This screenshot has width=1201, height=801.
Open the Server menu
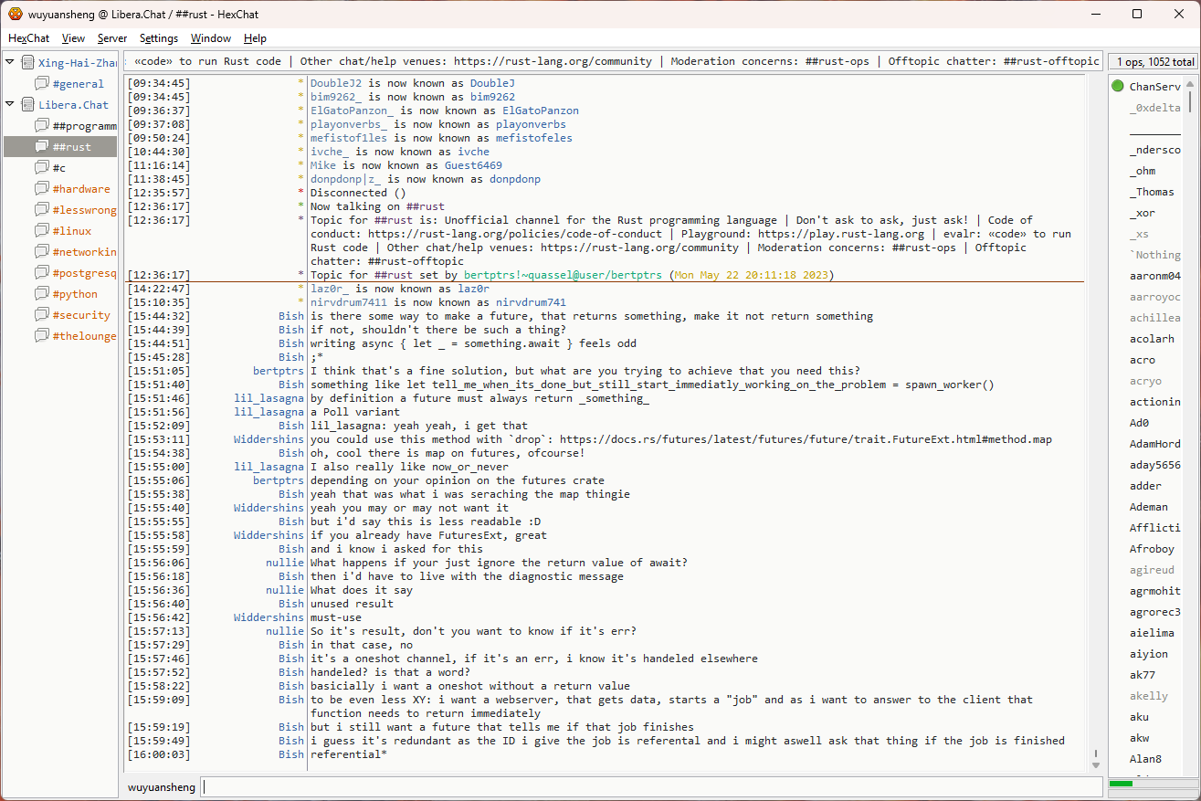coord(112,38)
